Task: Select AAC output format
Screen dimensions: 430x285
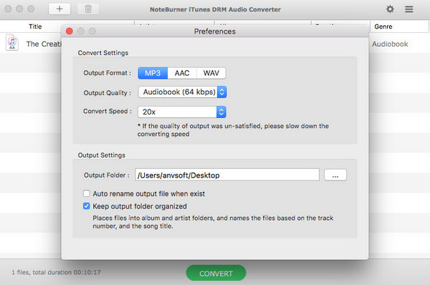Action: click(x=182, y=73)
